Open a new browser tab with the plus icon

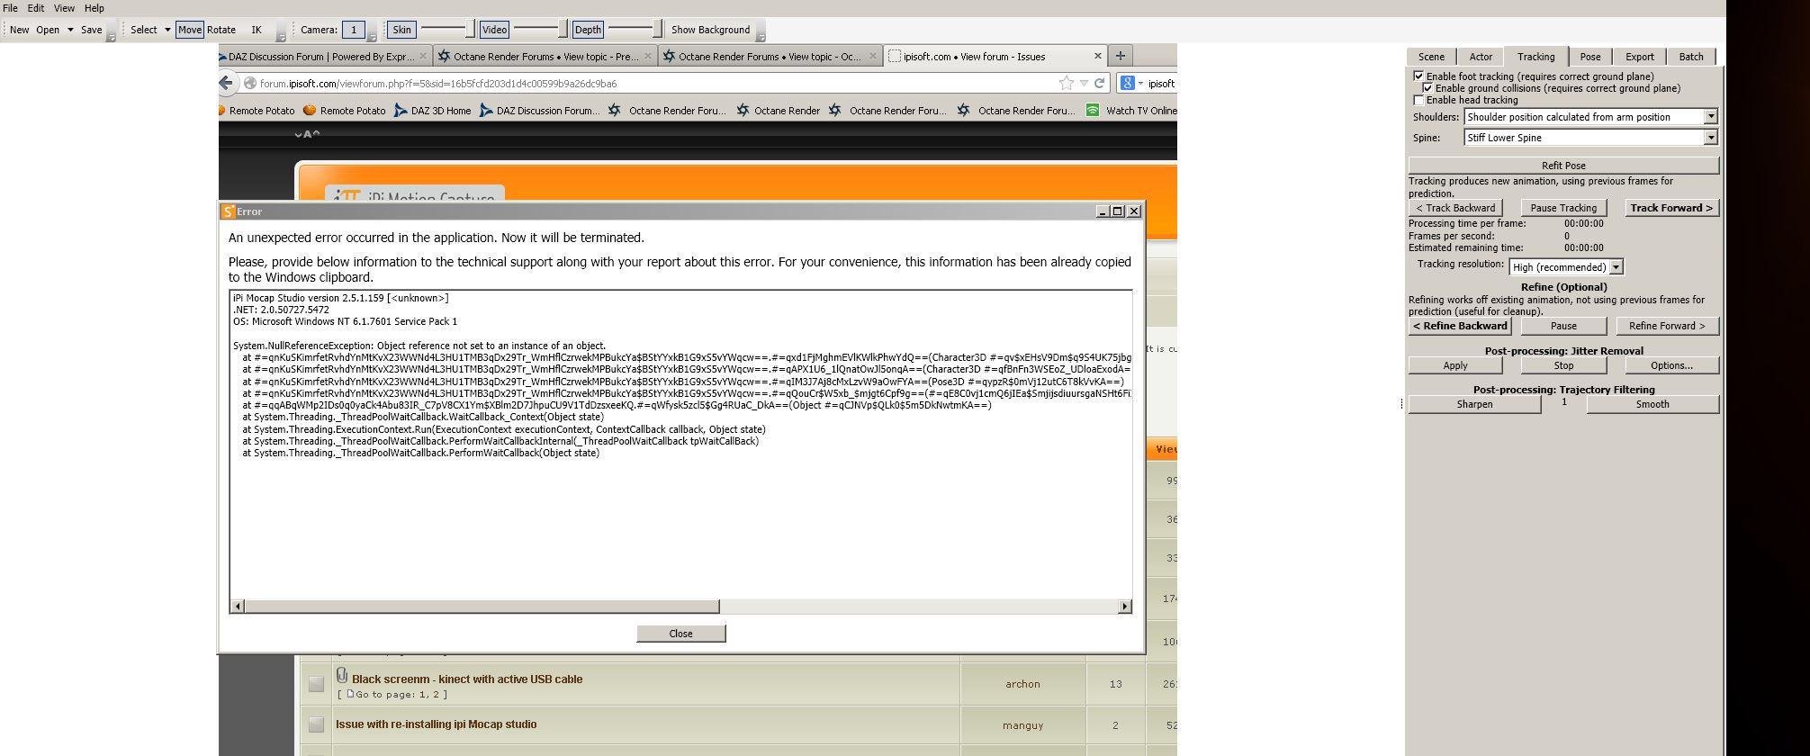pyautogui.click(x=1121, y=56)
